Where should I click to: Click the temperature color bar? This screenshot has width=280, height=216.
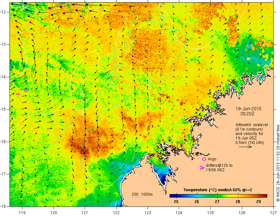pyautogui.click(x=218, y=196)
